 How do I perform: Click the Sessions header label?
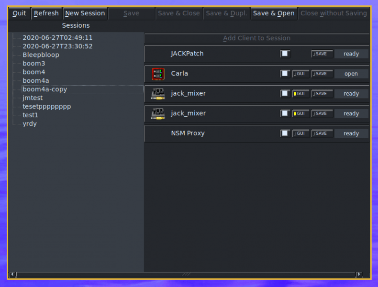pyautogui.click(x=76, y=25)
